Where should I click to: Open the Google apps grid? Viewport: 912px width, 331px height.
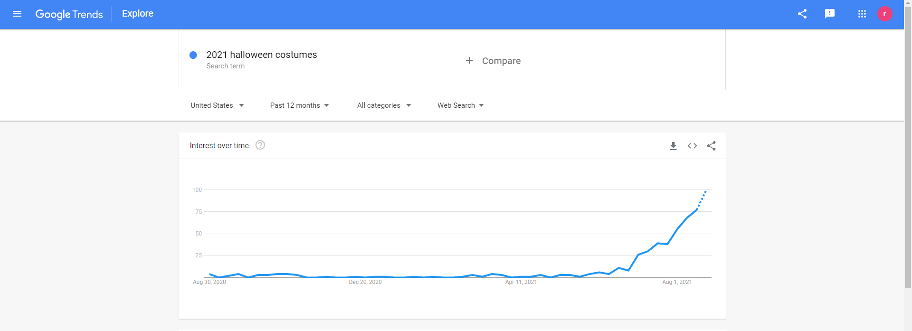(862, 14)
